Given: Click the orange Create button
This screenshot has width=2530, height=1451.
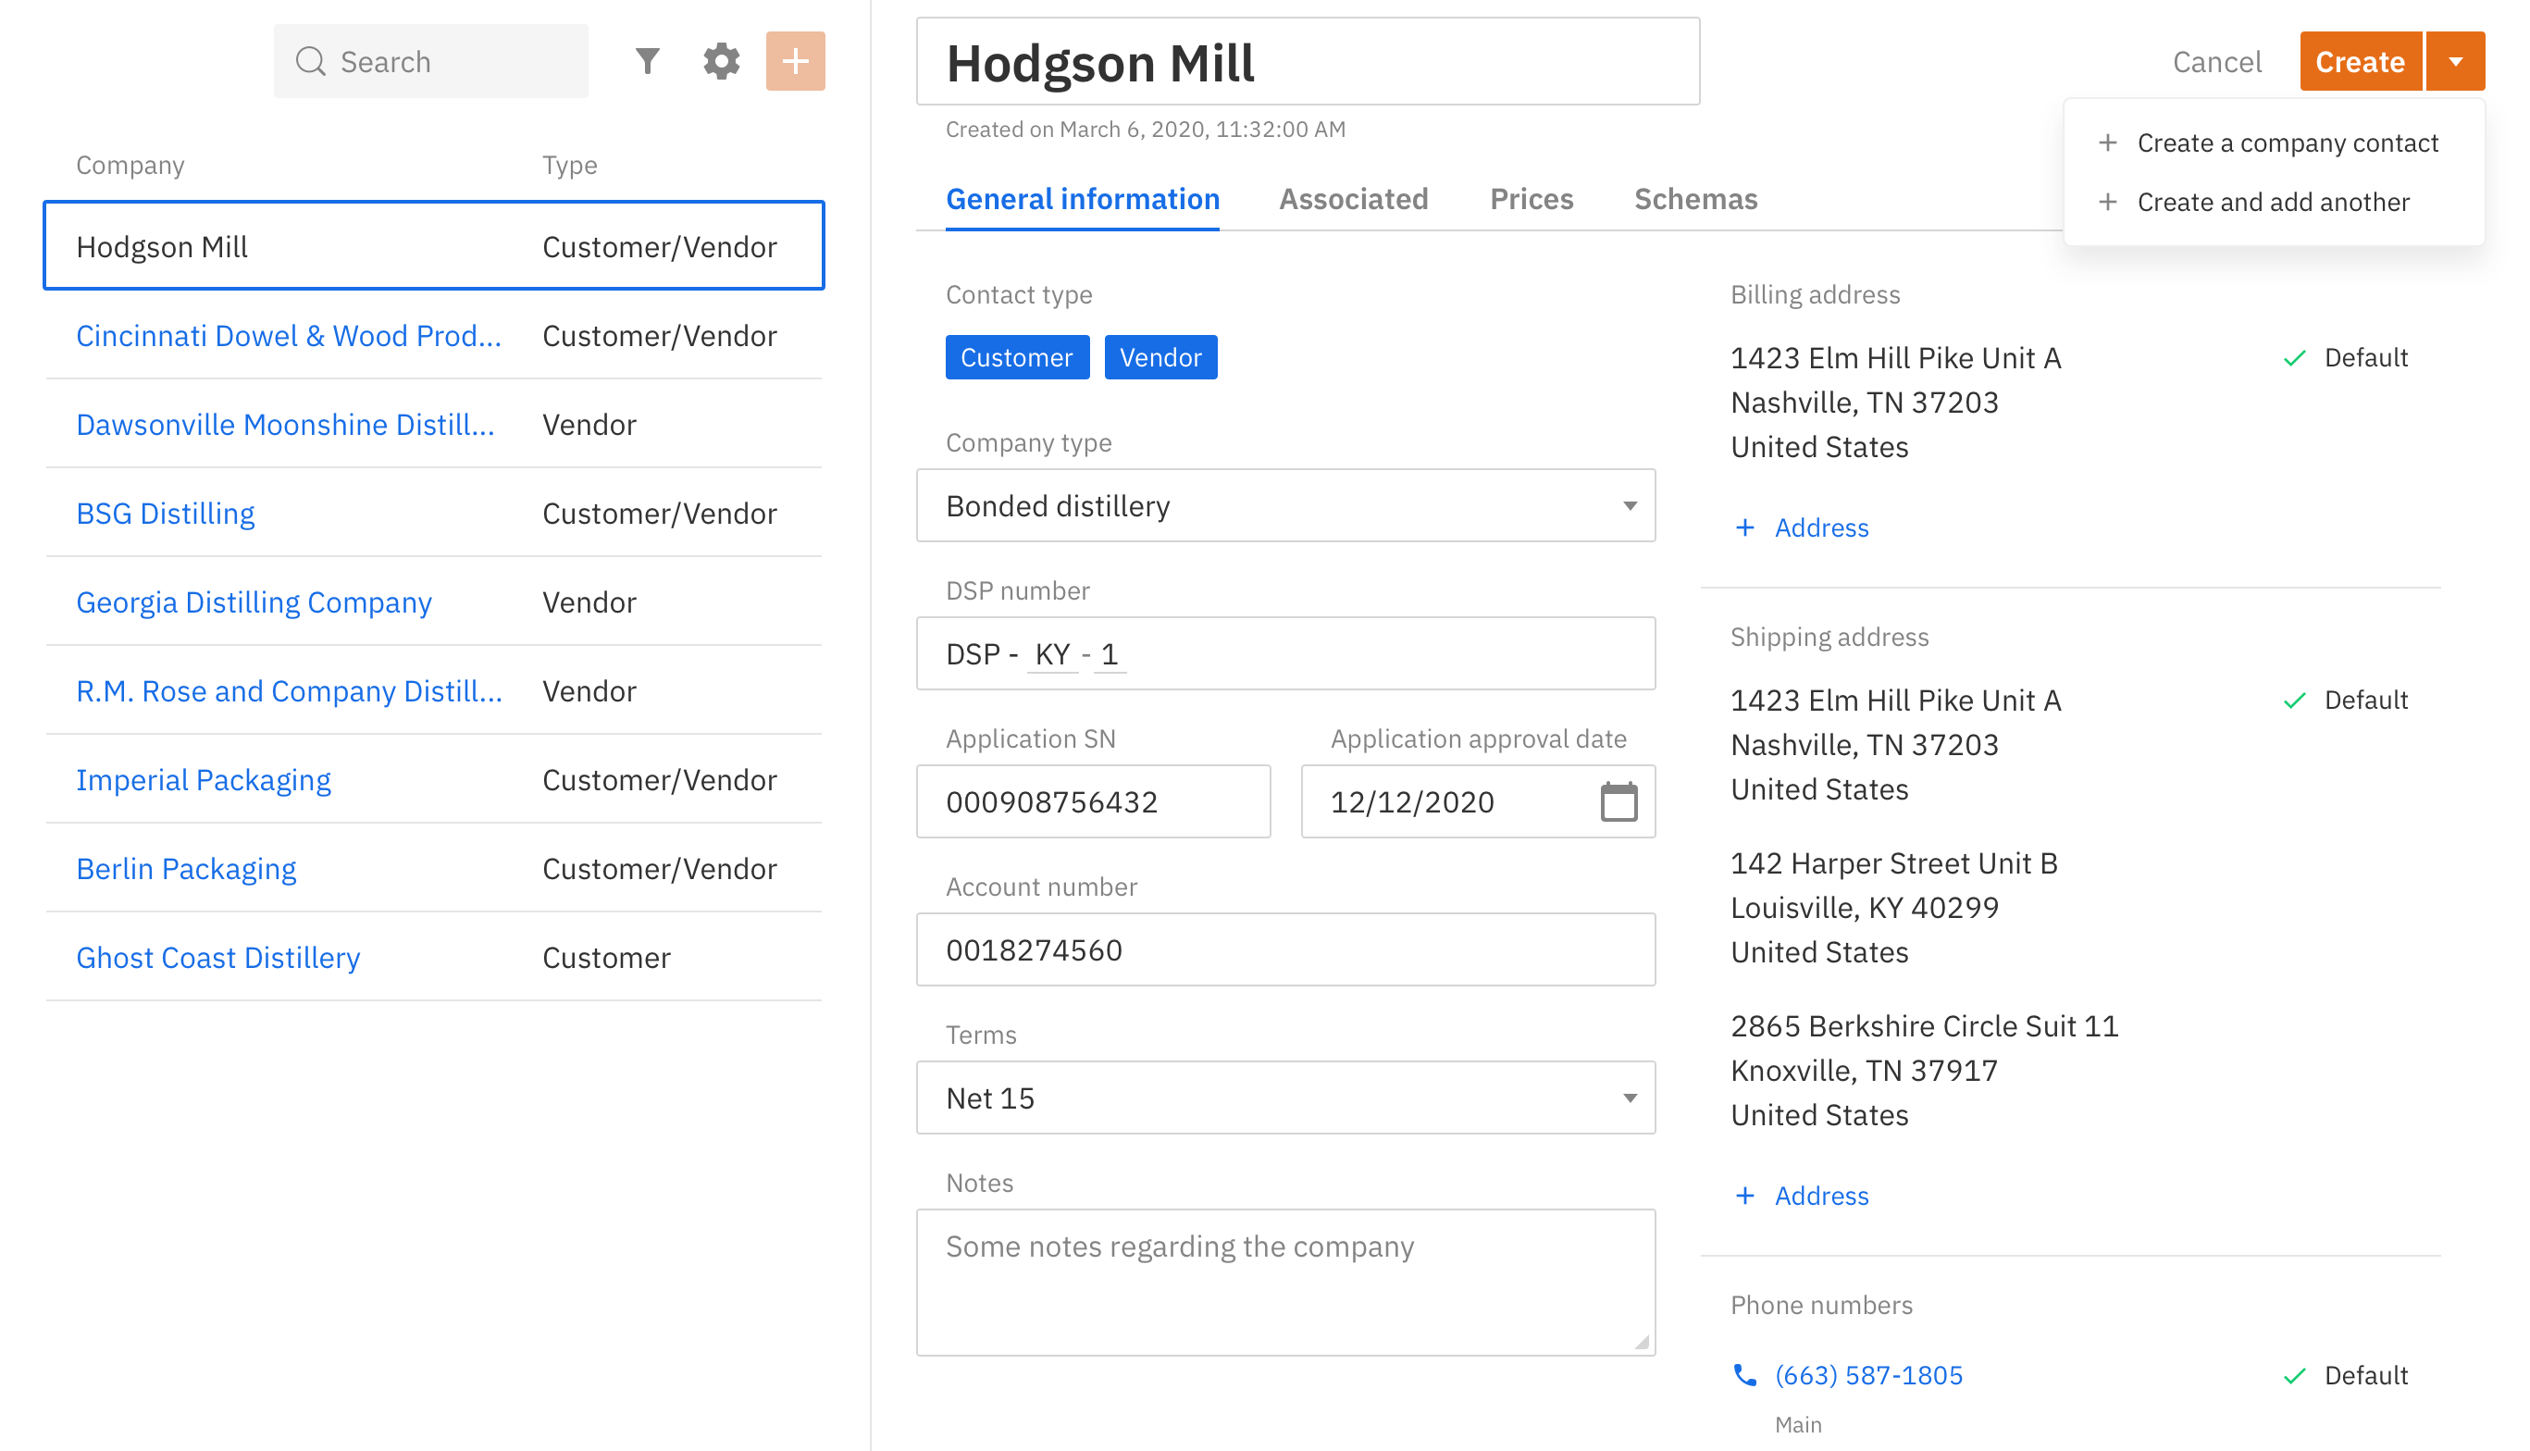Looking at the screenshot, I should pos(2360,62).
